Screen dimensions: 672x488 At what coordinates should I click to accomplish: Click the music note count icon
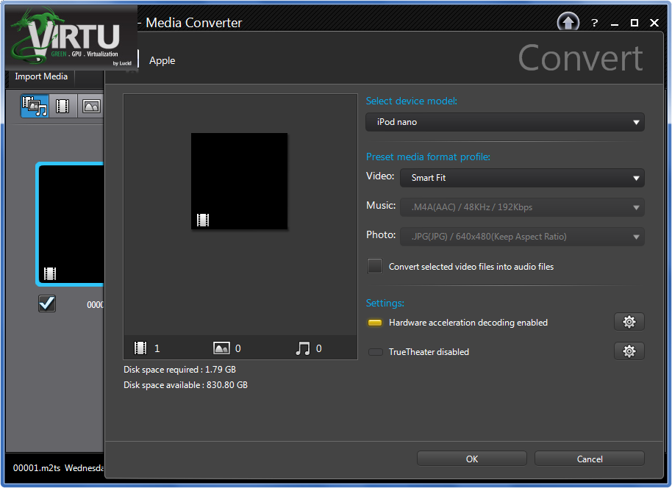point(303,348)
